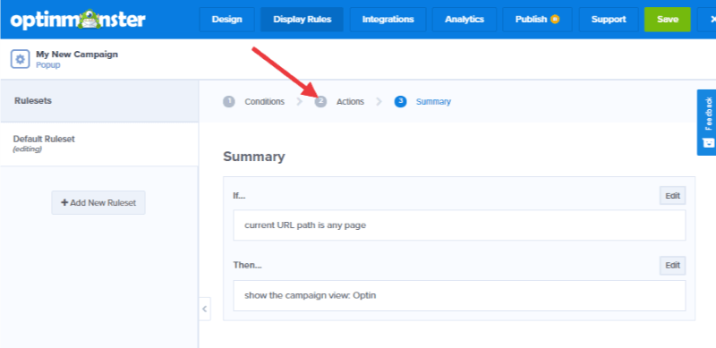Edit the If condition rule
The height and width of the screenshot is (348, 716).
(x=673, y=195)
